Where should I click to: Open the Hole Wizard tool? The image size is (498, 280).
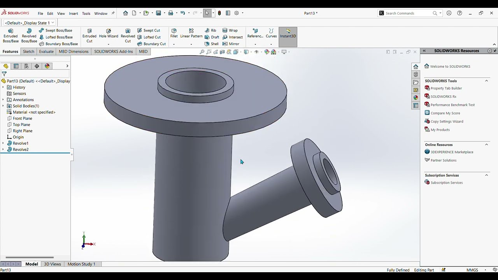(109, 33)
